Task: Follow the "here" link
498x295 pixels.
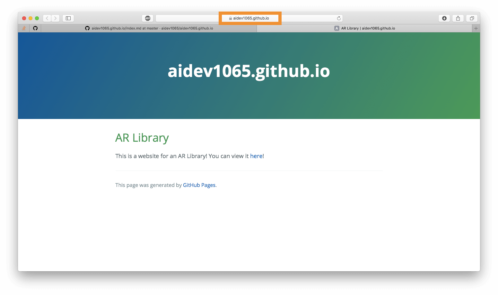Action: click(x=256, y=156)
